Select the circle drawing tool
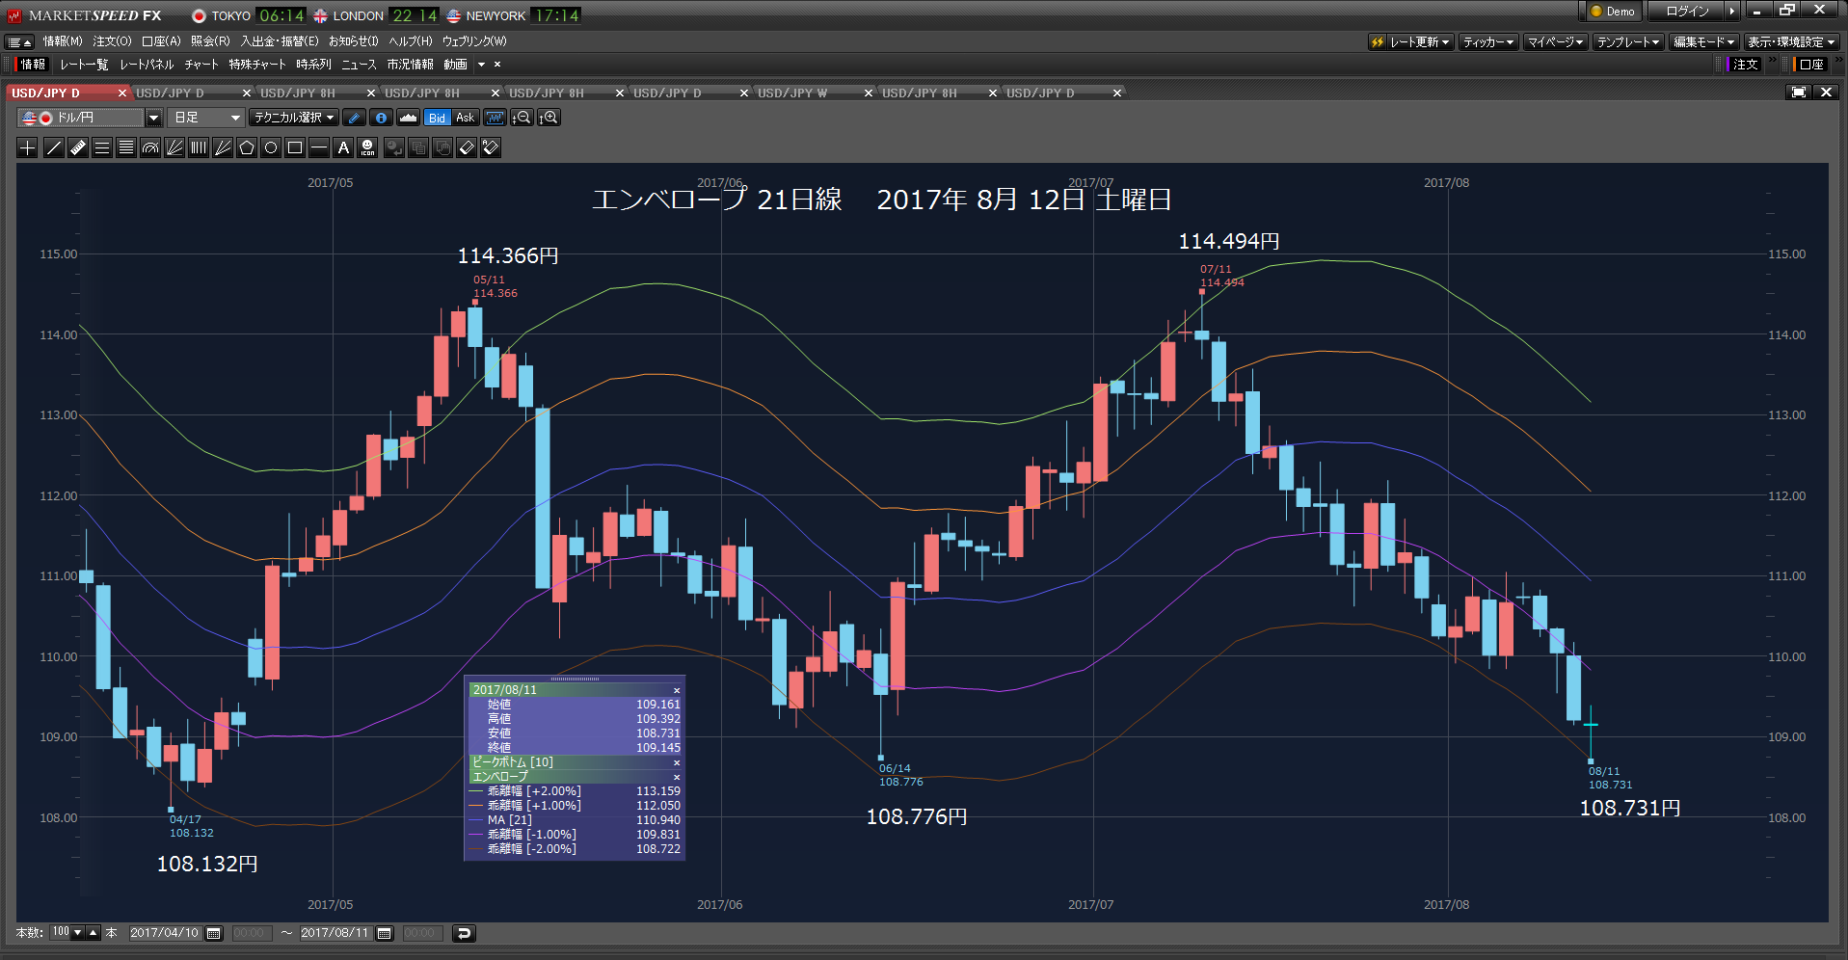Image resolution: width=1848 pixels, height=960 pixels. [x=271, y=147]
